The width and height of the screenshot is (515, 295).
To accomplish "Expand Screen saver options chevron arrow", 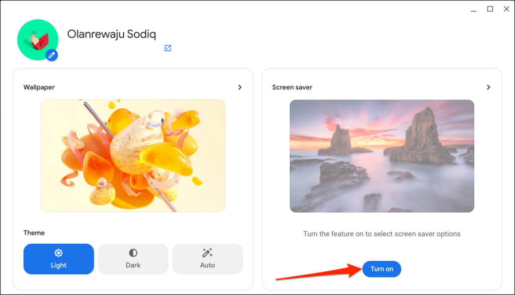I will coord(488,87).
